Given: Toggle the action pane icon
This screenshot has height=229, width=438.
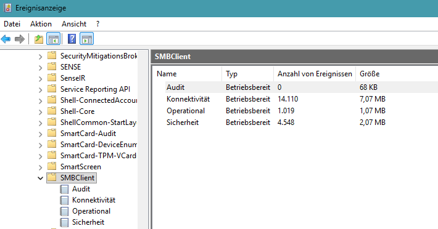Looking at the screenshot, I should 87,39.
